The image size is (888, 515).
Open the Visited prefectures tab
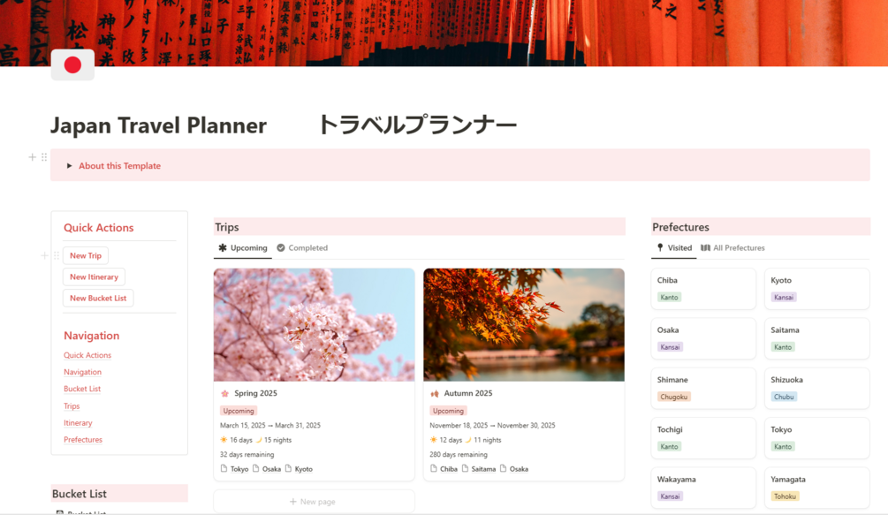(x=674, y=248)
